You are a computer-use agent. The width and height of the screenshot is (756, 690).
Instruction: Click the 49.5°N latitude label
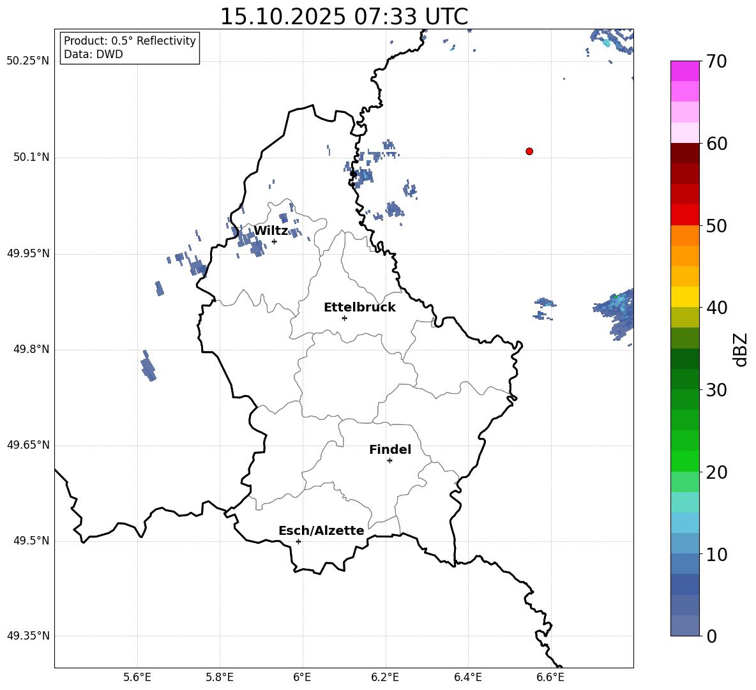pos(31,541)
